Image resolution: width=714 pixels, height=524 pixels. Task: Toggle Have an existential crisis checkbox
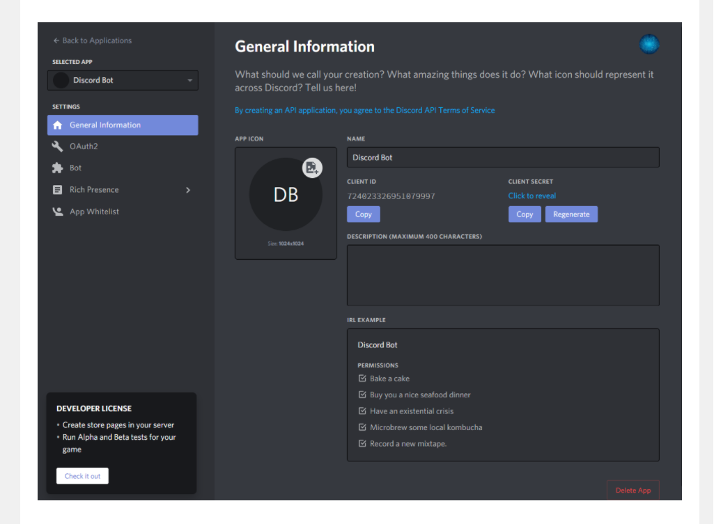point(362,411)
